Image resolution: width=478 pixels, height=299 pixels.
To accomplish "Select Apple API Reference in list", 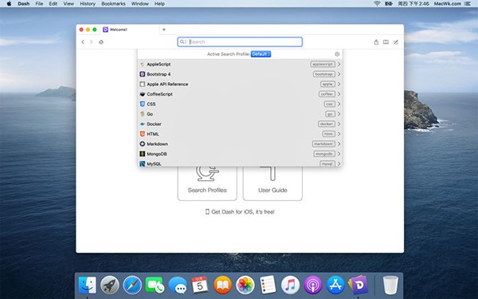I will tap(240, 85).
